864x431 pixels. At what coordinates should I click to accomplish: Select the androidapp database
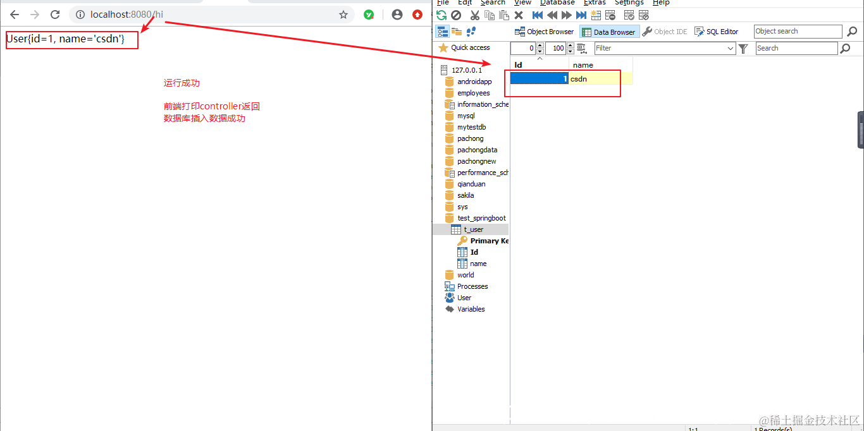474,82
